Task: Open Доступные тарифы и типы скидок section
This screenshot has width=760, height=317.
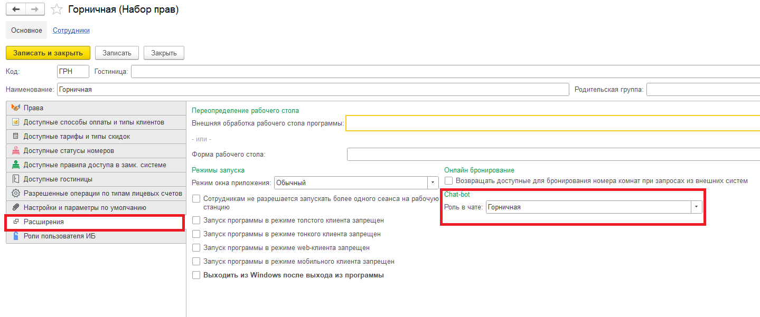Action: pos(96,136)
